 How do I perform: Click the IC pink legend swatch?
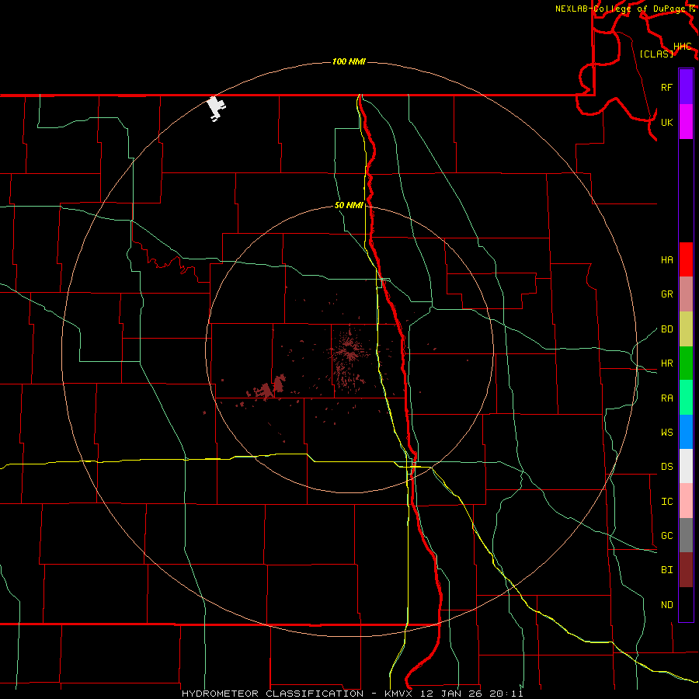coord(686,501)
